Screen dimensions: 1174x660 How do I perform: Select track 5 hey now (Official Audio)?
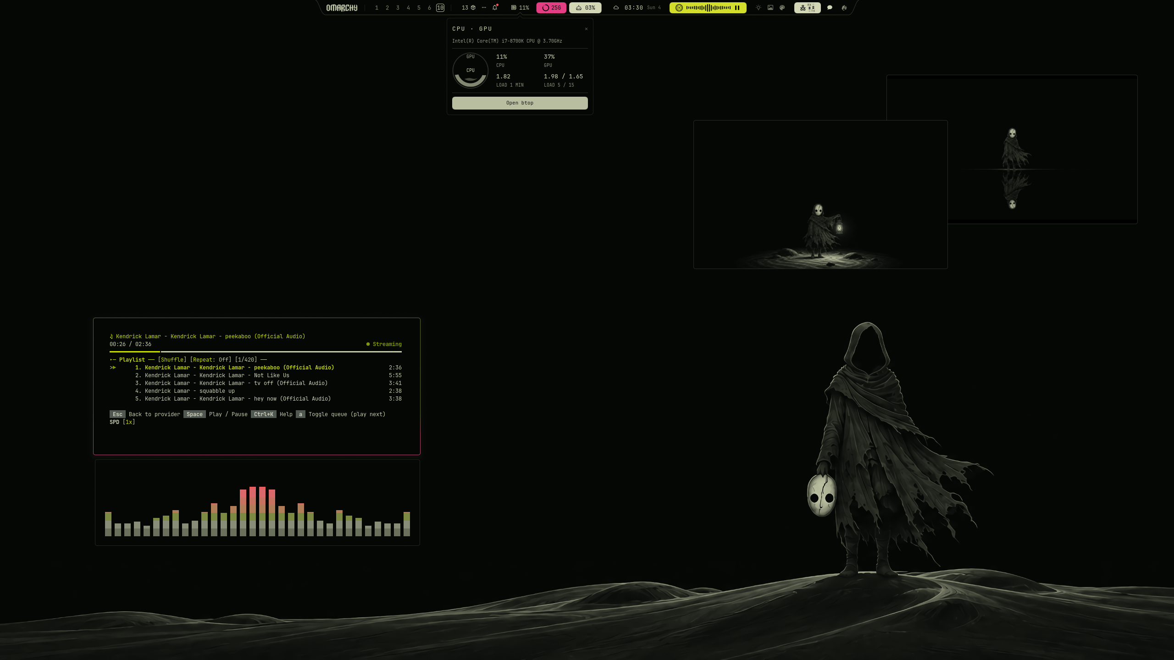point(255,399)
